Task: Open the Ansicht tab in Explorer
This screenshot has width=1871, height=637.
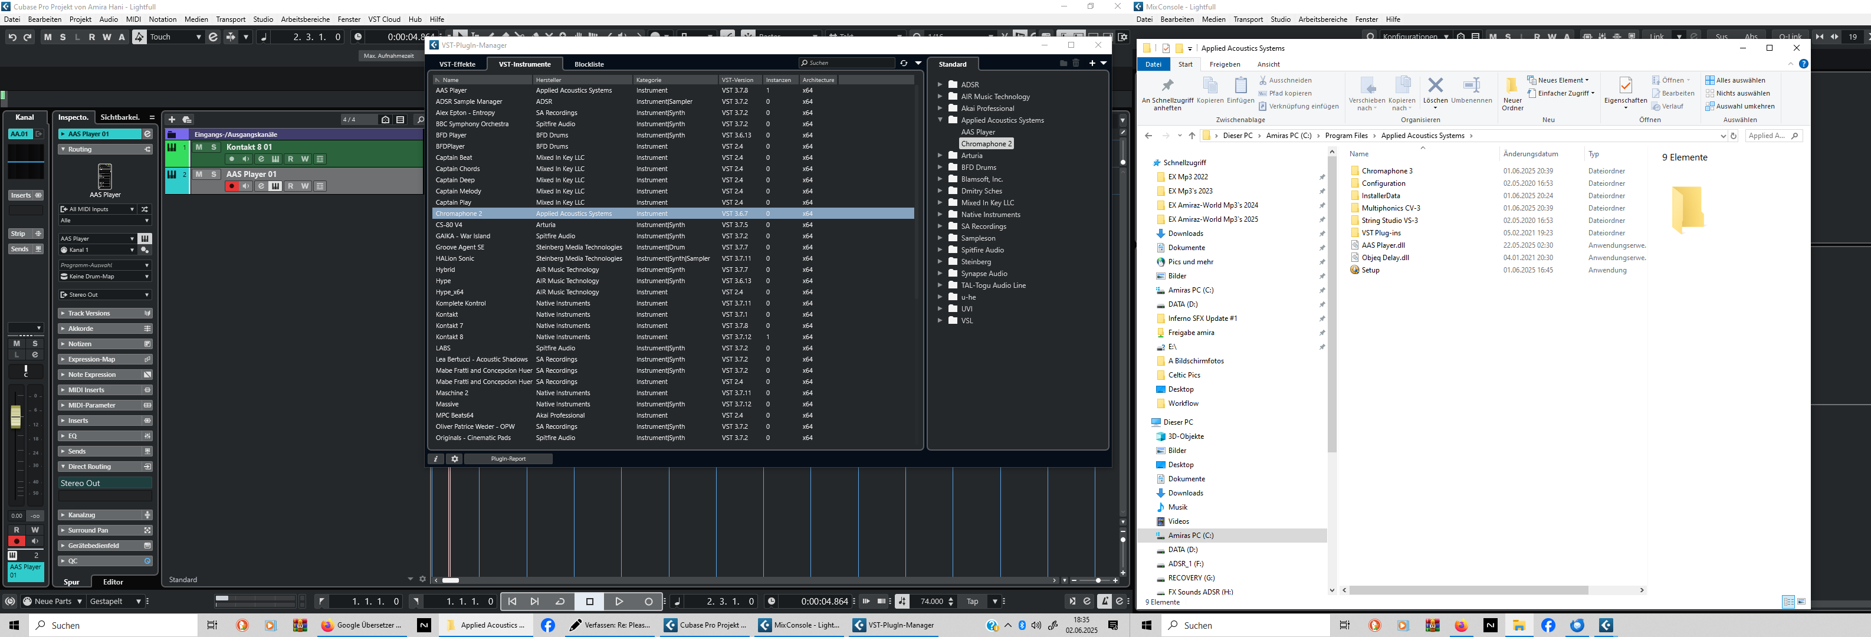Action: point(1268,65)
